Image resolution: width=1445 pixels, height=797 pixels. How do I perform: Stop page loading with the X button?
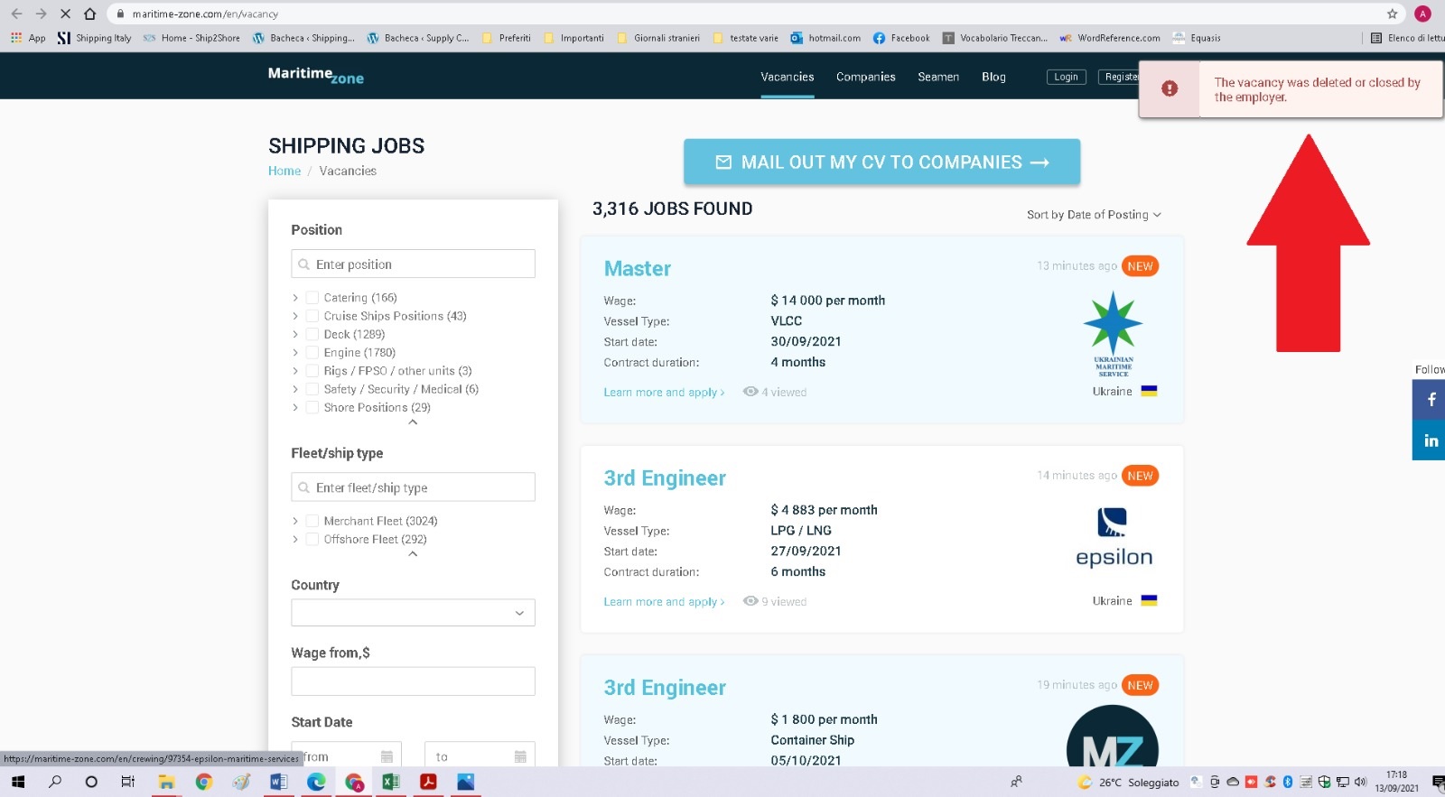(65, 14)
